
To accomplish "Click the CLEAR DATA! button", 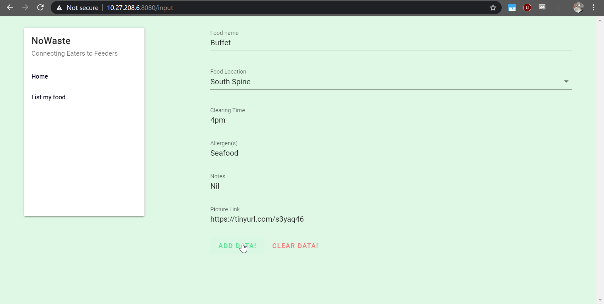I will point(295,246).
